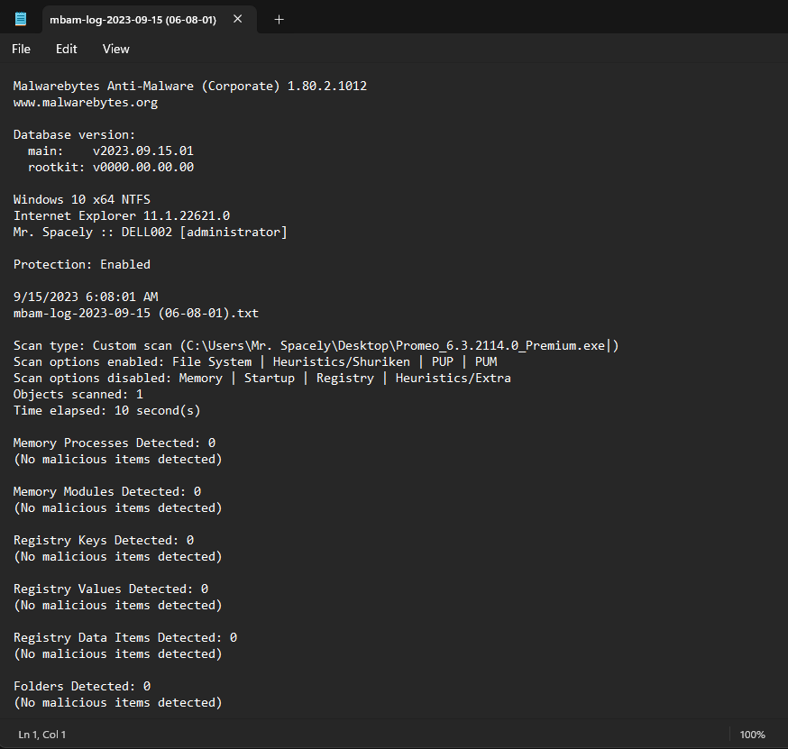Click '(No malicious items detected)' under Folders Detected
Viewport: 788px width, 749px height.
point(117,702)
